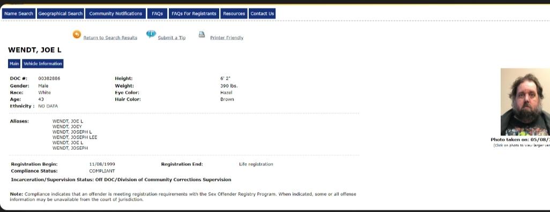Open the Geographical Search menu item
Screen dimensions: 550x212
[x=61, y=14]
